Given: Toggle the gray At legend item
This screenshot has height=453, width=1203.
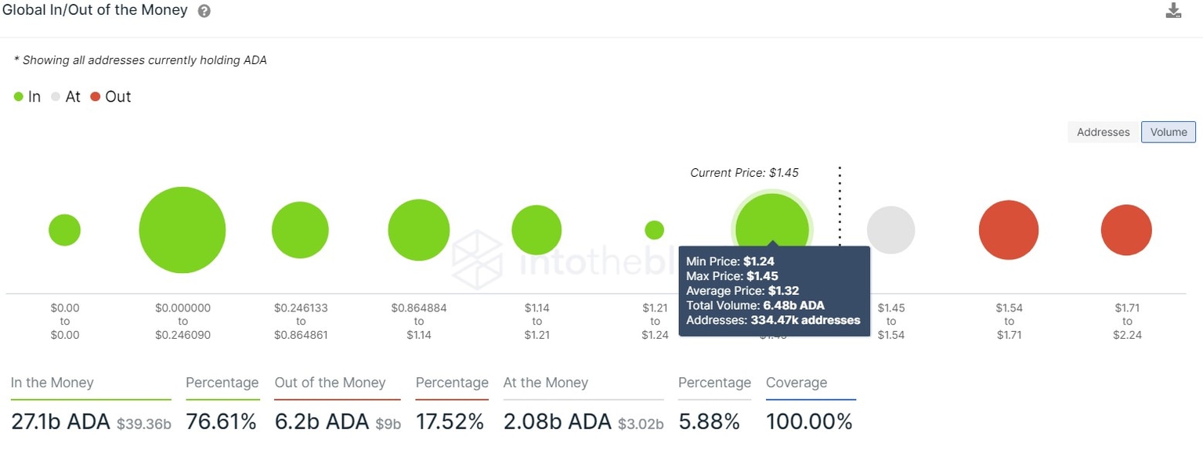Looking at the screenshot, I should tap(66, 97).
